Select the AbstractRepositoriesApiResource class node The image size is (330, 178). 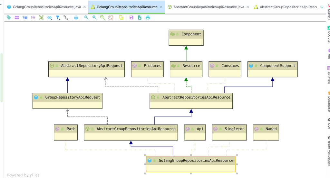[x=191, y=97]
